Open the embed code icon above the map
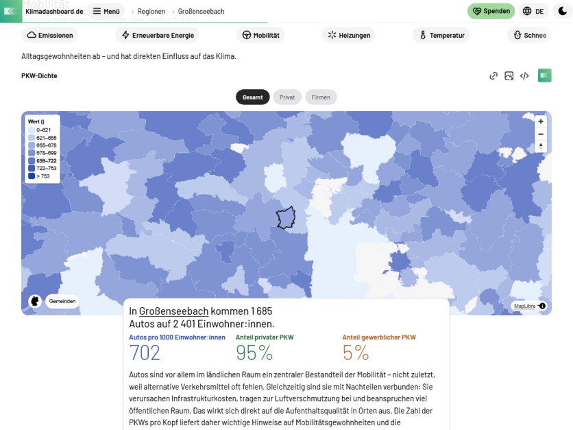This screenshot has width=573, height=430. coord(524,76)
